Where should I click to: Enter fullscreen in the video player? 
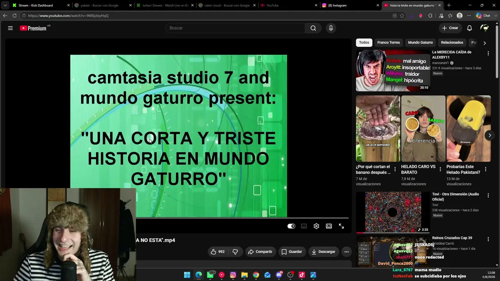coord(341,226)
